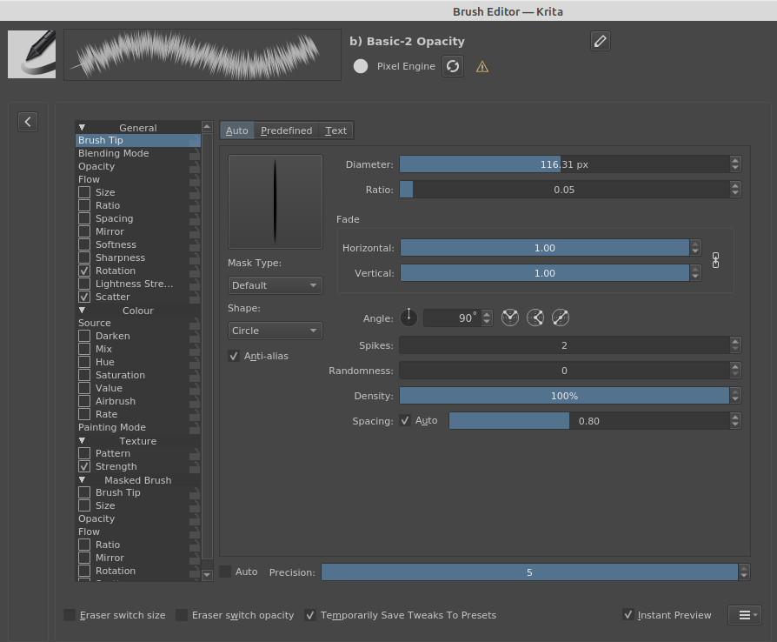The width and height of the screenshot is (777, 642).
Task: Select Blending Mode in the settings list
Action: (114, 153)
